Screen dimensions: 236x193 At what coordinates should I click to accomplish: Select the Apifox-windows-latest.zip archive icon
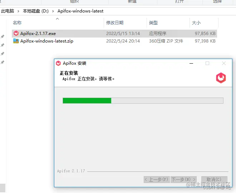pos(16,41)
